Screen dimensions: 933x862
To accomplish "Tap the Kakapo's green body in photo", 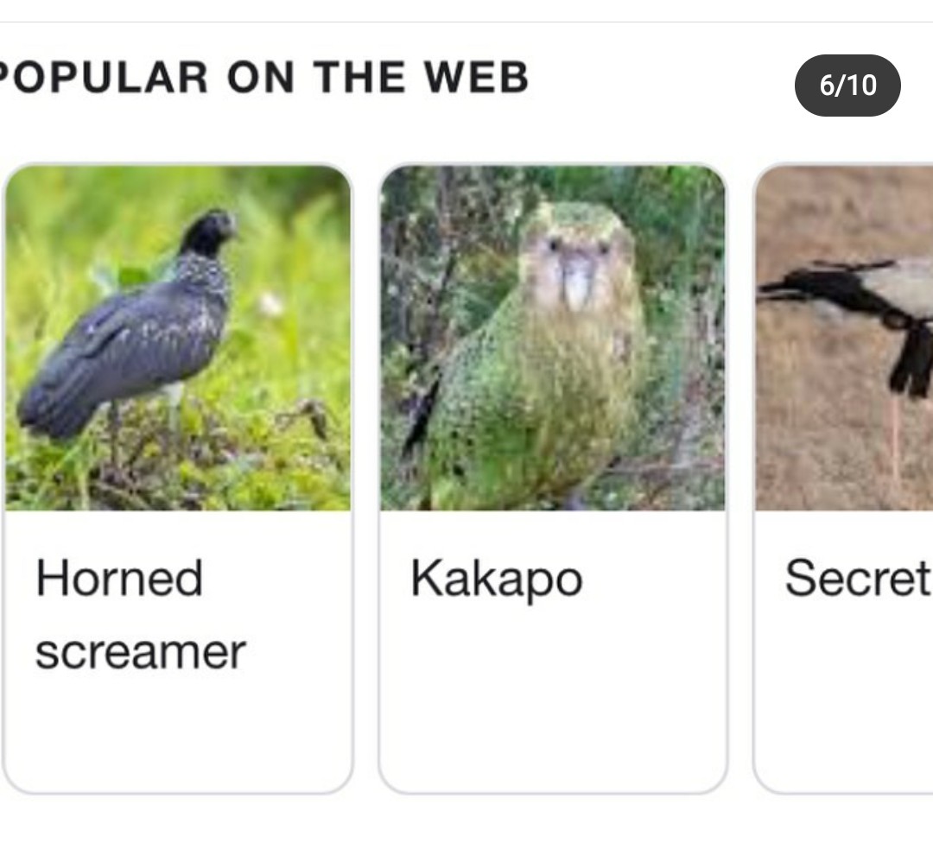I will (x=536, y=404).
